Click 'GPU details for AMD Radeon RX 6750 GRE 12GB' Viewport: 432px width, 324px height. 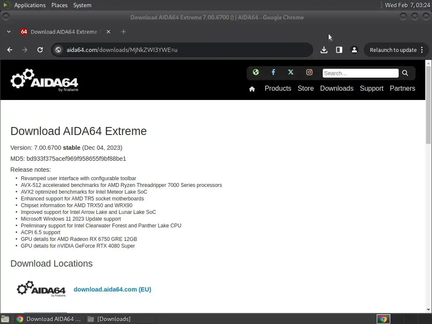pos(79,239)
